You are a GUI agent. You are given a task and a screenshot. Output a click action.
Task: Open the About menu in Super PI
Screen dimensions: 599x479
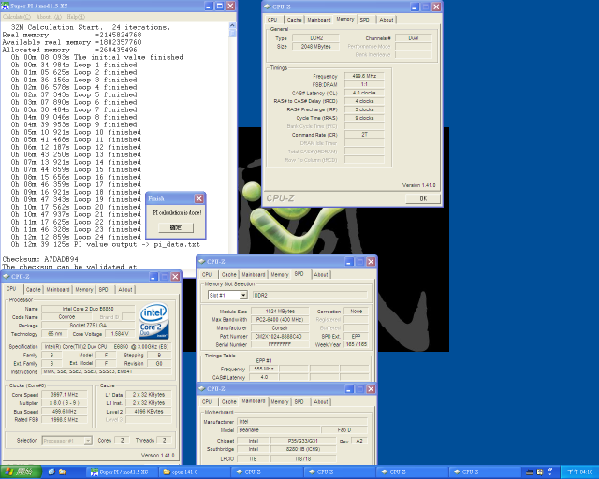pyautogui.click(x=49, y=17)
